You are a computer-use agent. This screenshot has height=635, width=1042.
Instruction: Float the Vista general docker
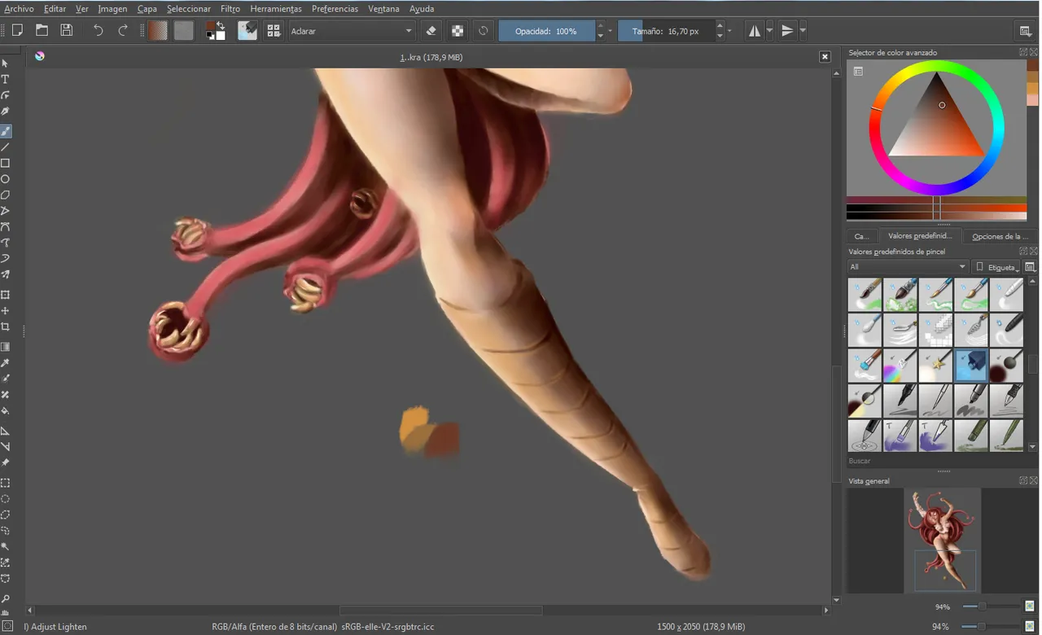(1023, 481)
